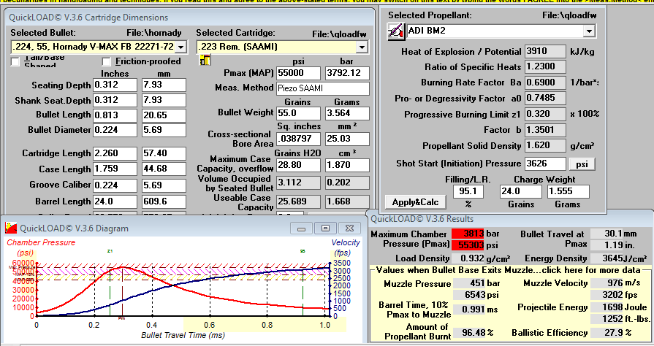The image size is (654, 346).
Task: Click Propellant Solid Density value 1.620
Action: 545,146
